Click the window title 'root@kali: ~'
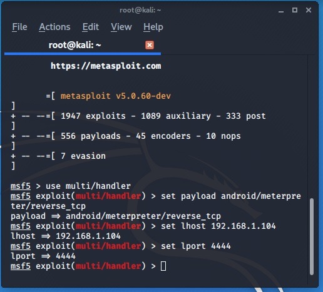Screen dimensions: 323x292 tap(140, 10)
